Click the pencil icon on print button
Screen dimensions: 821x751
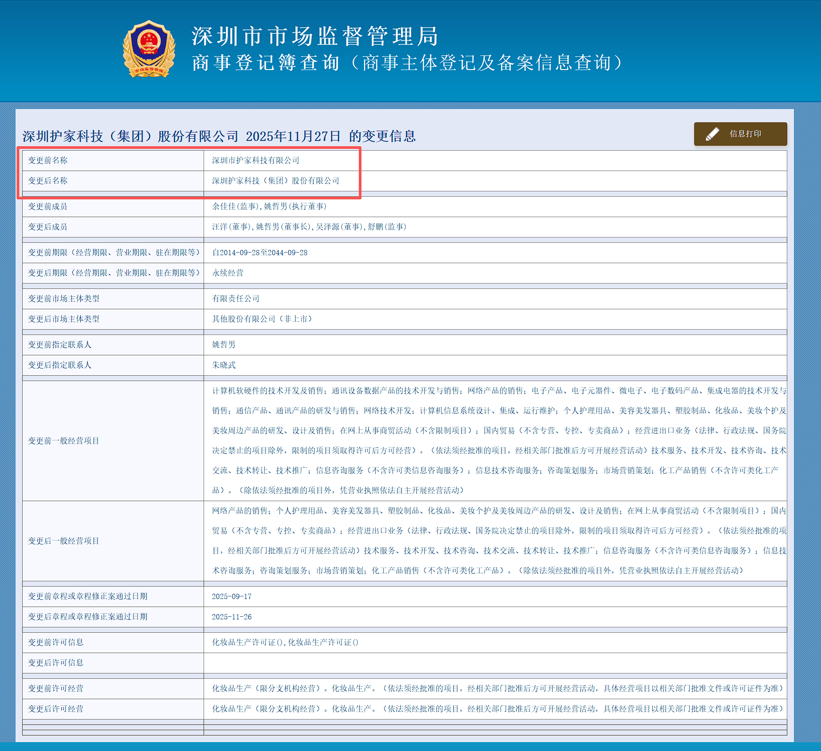click(712, 134)
